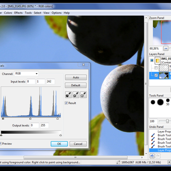Open the Channel RGB dropdown
171x171 pixels.
coord(26,74)
